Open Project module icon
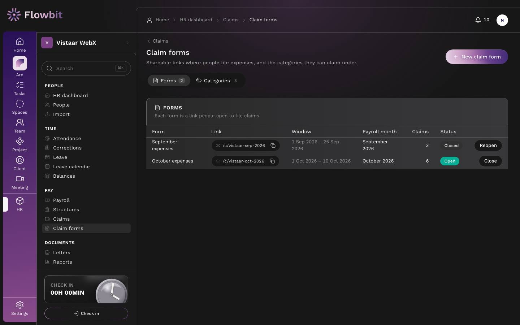 point(19,145)
